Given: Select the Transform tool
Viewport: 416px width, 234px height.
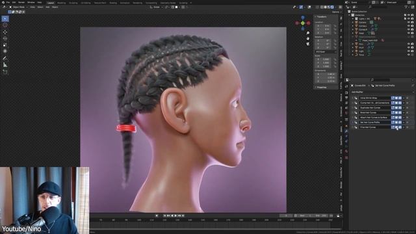Looking at the screenshot, I should 5,51.
